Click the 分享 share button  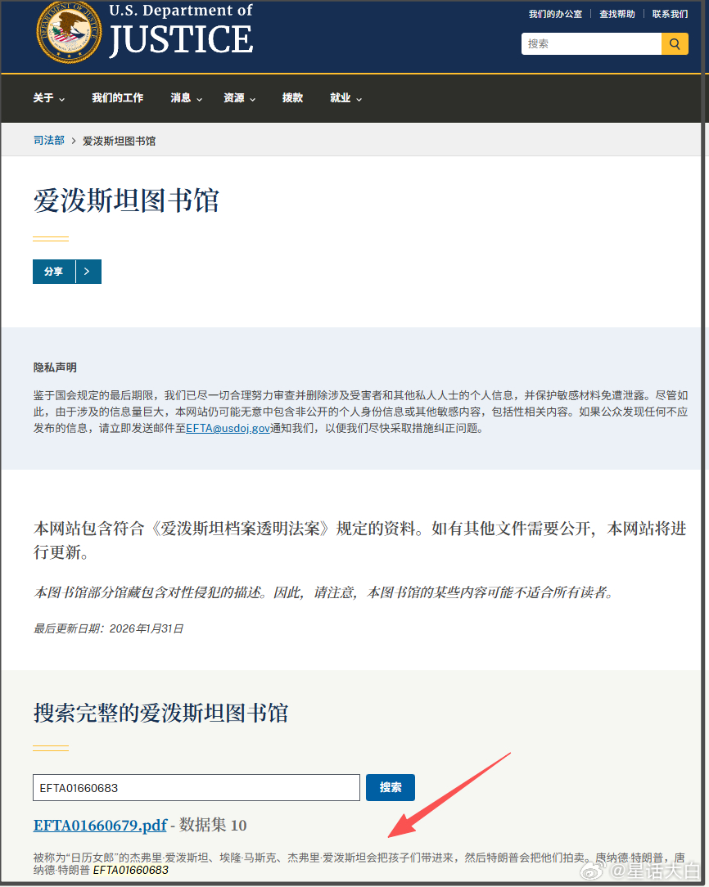pos(54,272)
